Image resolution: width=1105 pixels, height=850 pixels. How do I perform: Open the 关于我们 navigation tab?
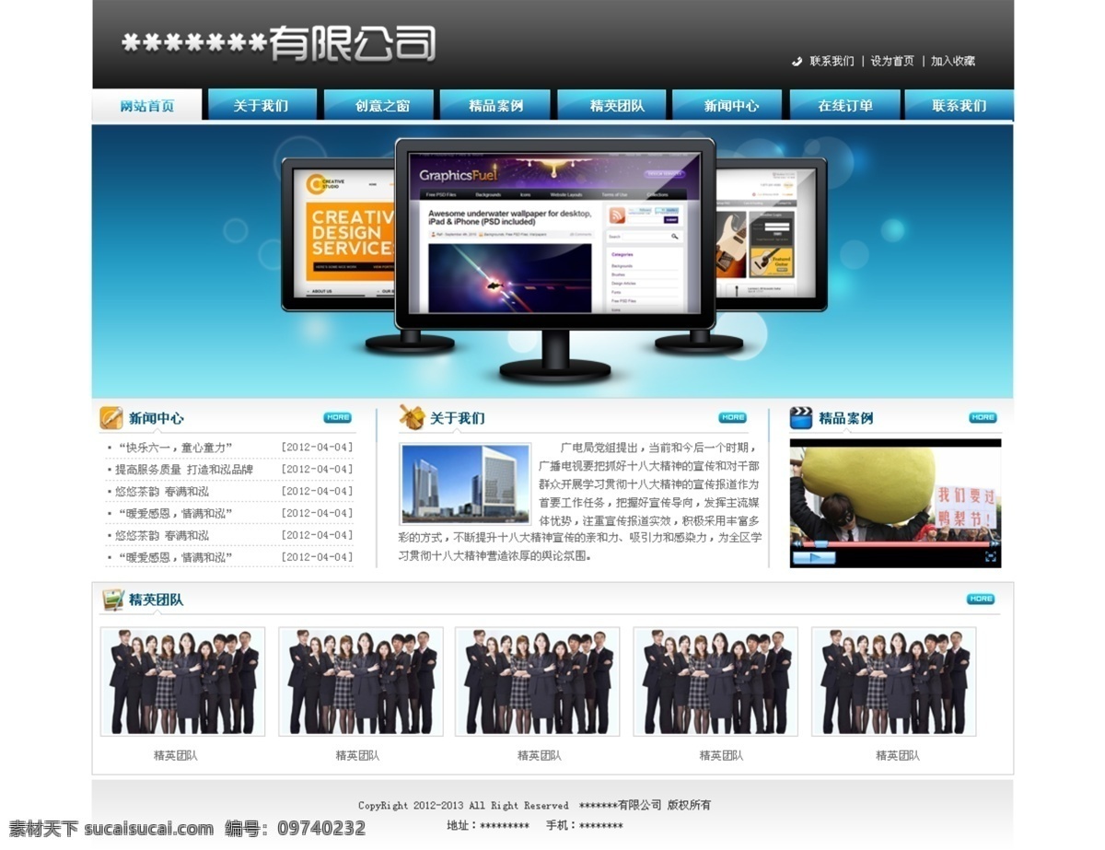pyautogui.click(x=262, y=105)
